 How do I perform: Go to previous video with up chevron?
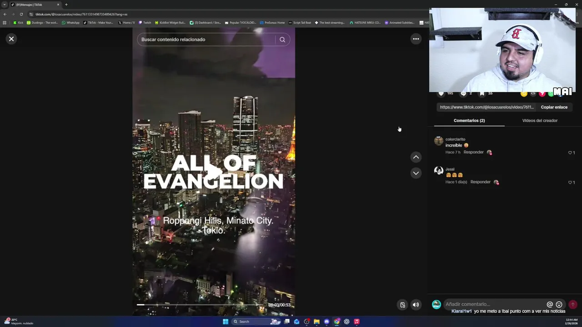click(416, 157)
